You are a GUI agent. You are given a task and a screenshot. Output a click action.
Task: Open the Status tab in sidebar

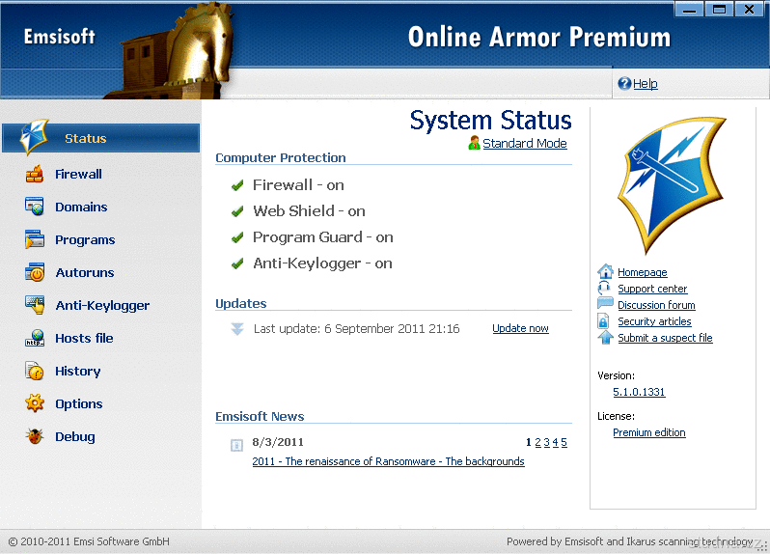pyautogui.click(x=85, y=138)
